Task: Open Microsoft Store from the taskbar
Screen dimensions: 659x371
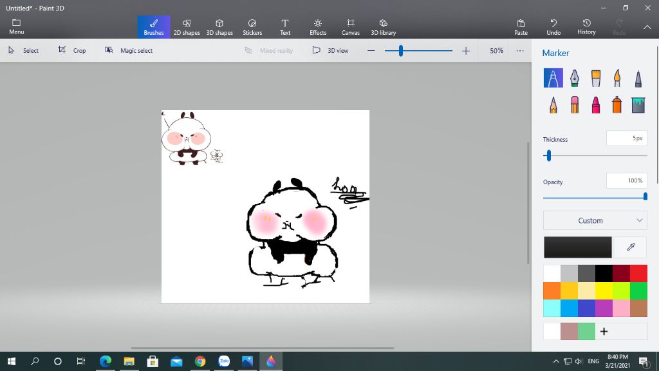Action: 153,361
